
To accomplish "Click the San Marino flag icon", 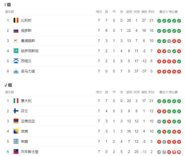I will click(x=16, y=71).
